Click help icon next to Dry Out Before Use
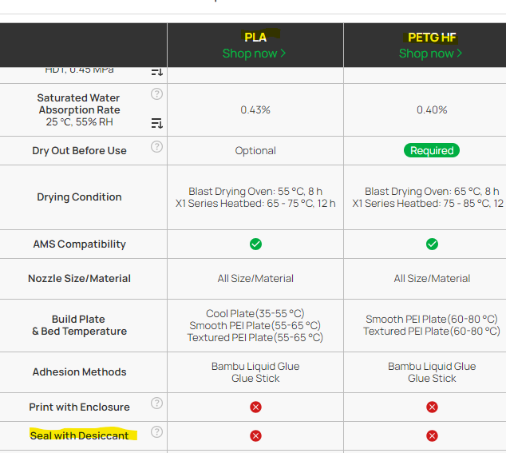 pos(156,147)
